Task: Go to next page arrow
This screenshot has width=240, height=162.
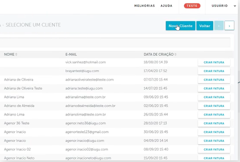Action: click(x=229, y=26)
